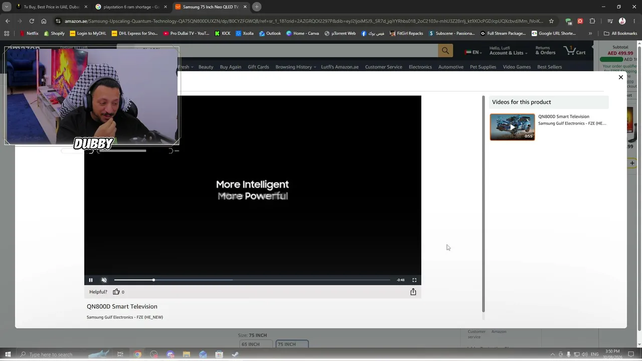642x361 pixels.
Task: Click the browser Home button
Action: [44, 21]
